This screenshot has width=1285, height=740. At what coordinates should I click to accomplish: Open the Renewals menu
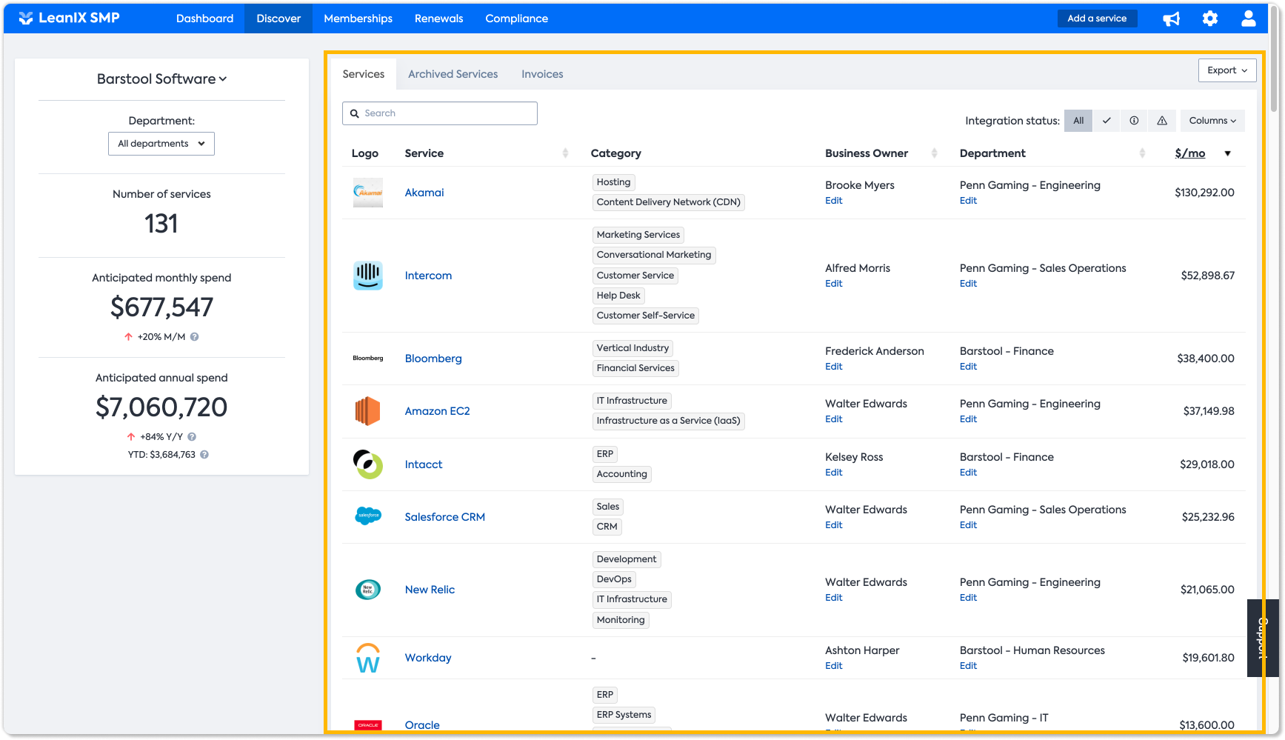coord(439,19)
